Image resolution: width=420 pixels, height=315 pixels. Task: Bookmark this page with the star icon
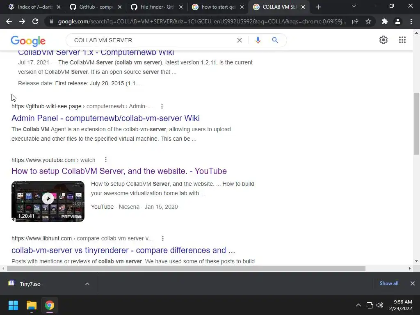(x=368, y=21)
